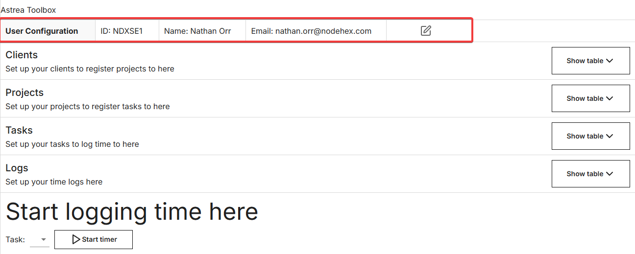
Task: Select the User Configuration label
Action: tap(42, 31)
